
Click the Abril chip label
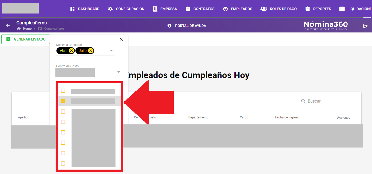point(63,51)
